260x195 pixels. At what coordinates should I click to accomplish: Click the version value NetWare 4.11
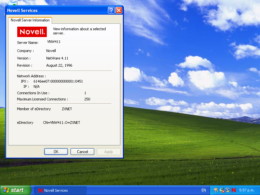[57, 58]
